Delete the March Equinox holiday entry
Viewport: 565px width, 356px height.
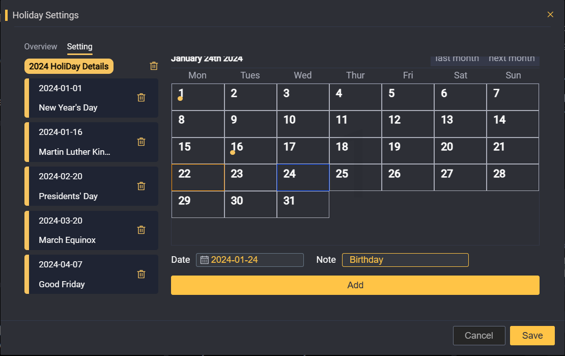point(142,230)
